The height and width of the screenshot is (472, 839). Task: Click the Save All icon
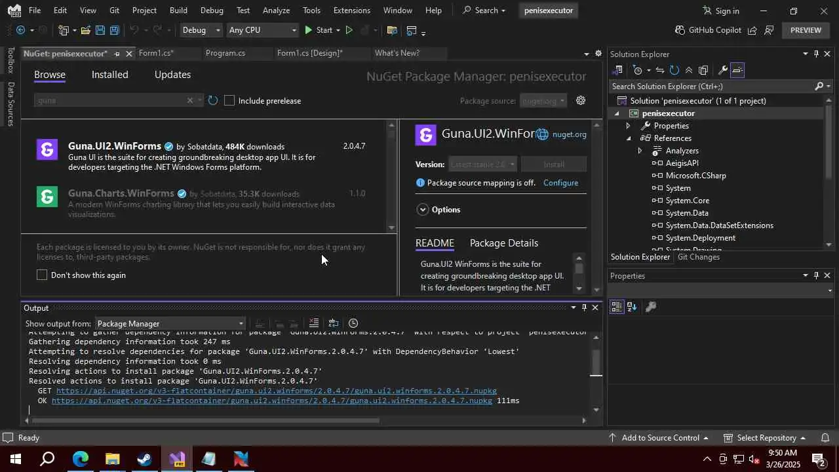pos(114,30)
